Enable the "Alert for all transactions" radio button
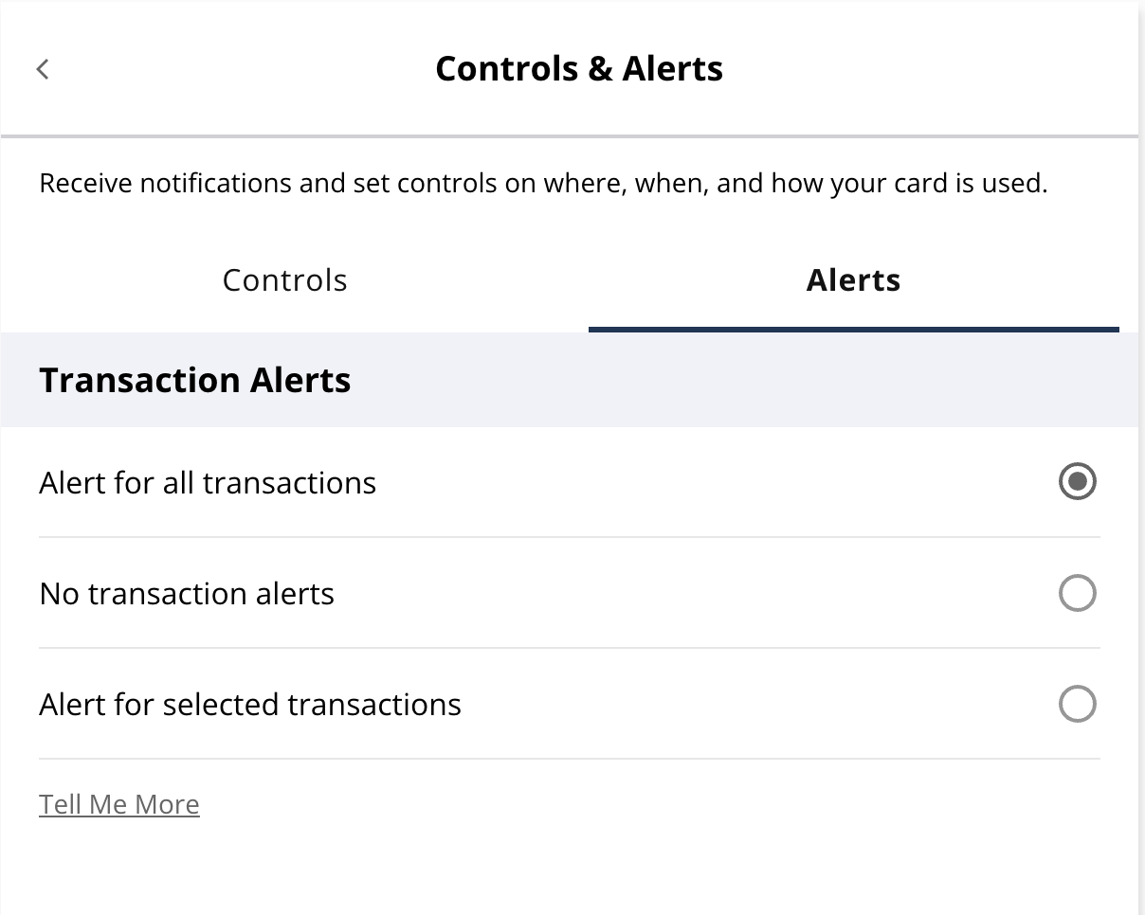The image size is (1145, 915). tap(1077, 482)
